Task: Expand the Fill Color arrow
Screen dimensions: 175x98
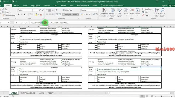Action: point(39,14)
